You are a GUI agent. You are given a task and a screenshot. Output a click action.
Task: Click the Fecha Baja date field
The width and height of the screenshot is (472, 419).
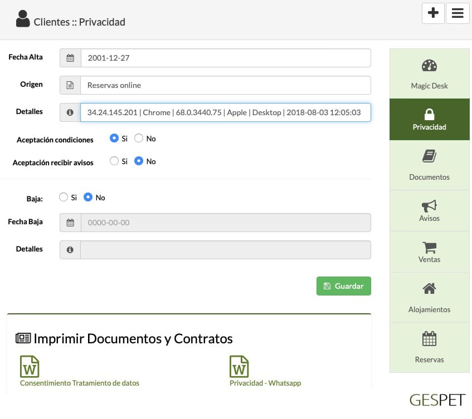tap(226, 223)
